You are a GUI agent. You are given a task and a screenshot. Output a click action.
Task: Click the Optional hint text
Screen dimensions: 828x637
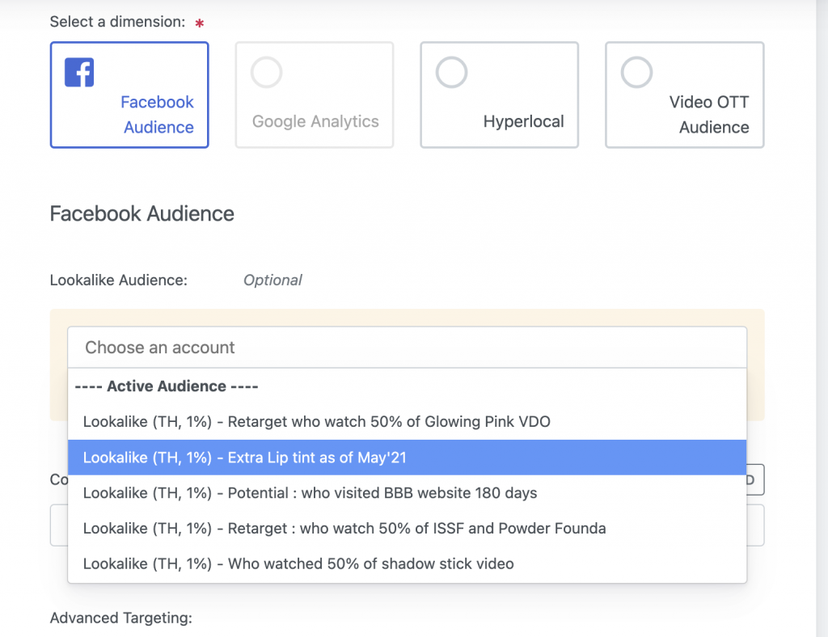[272, 281]
